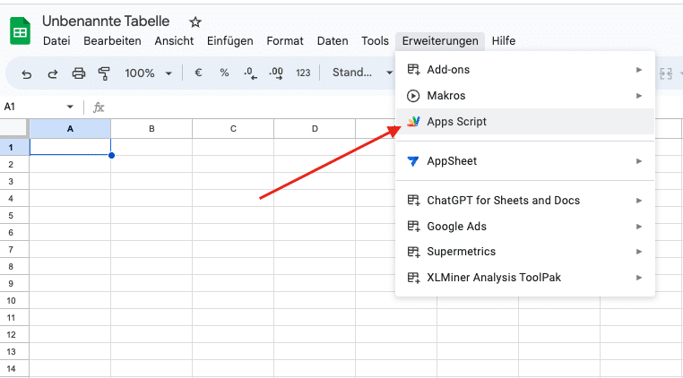This screenshot has height=378, width=683.
Task: Decrease decimal places
Action: [x=250, y=73]
